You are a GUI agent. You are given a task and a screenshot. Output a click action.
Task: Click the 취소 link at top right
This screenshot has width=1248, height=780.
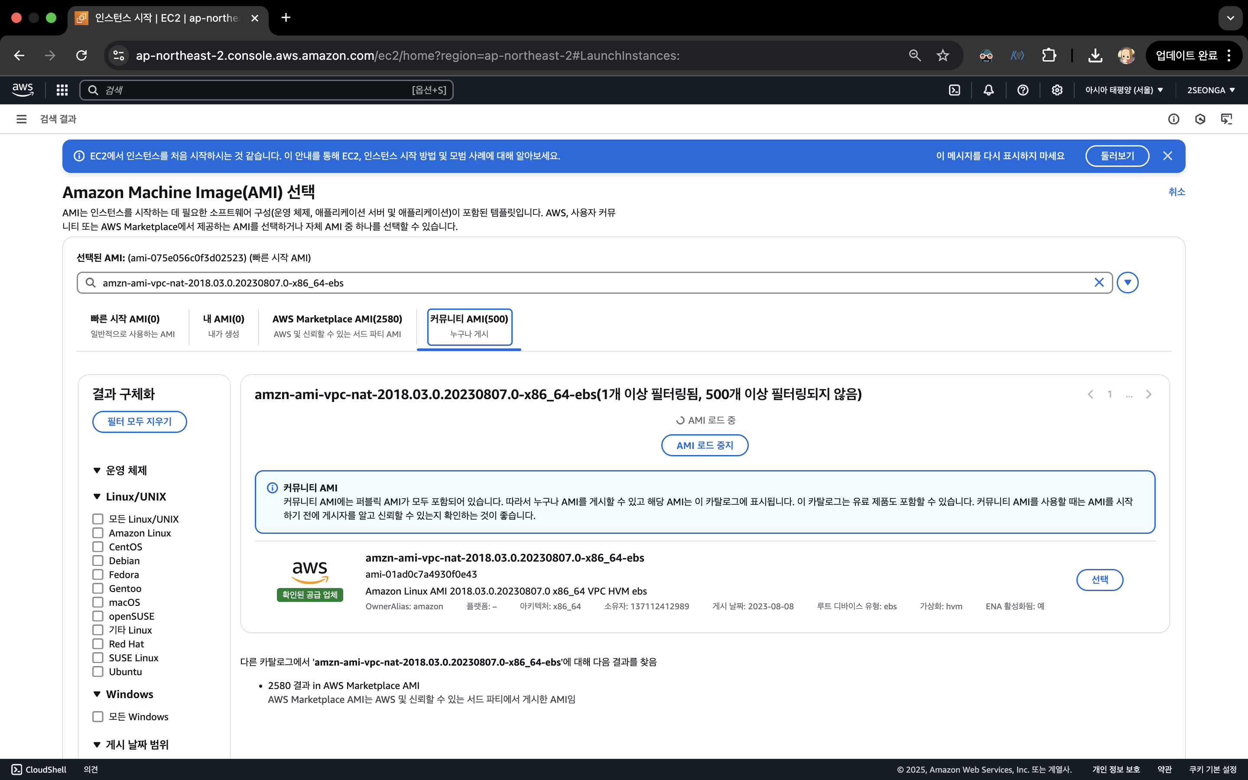pyautogui.click(x=1177, y=192)
